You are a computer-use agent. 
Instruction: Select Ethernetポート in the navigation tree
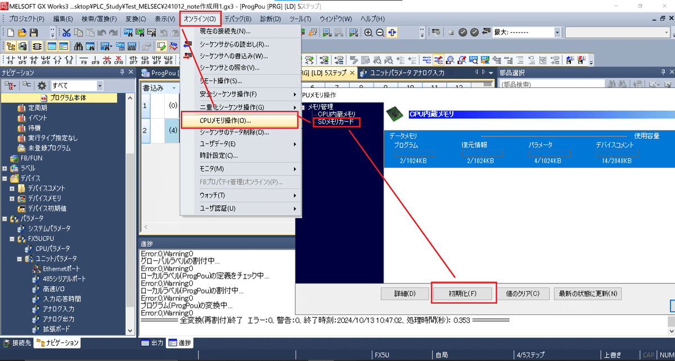point(61,269)
